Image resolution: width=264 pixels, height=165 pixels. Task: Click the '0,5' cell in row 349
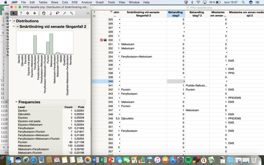[x=118, y=119]
